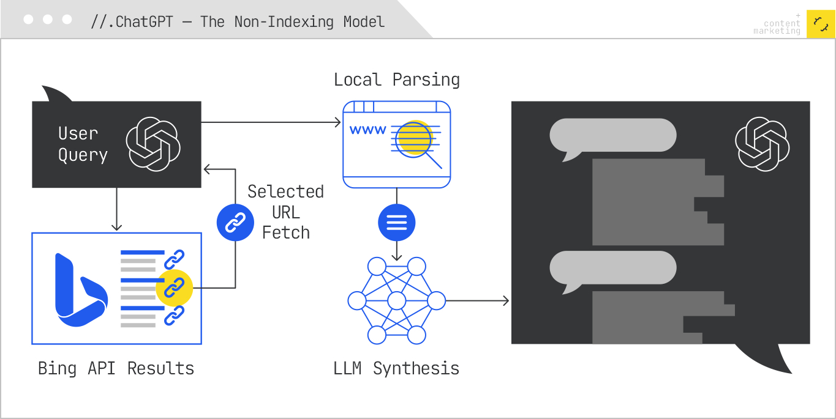Click the OpenAI logo in the User Query box
The image size is (836, 419).
coord(153,144)
